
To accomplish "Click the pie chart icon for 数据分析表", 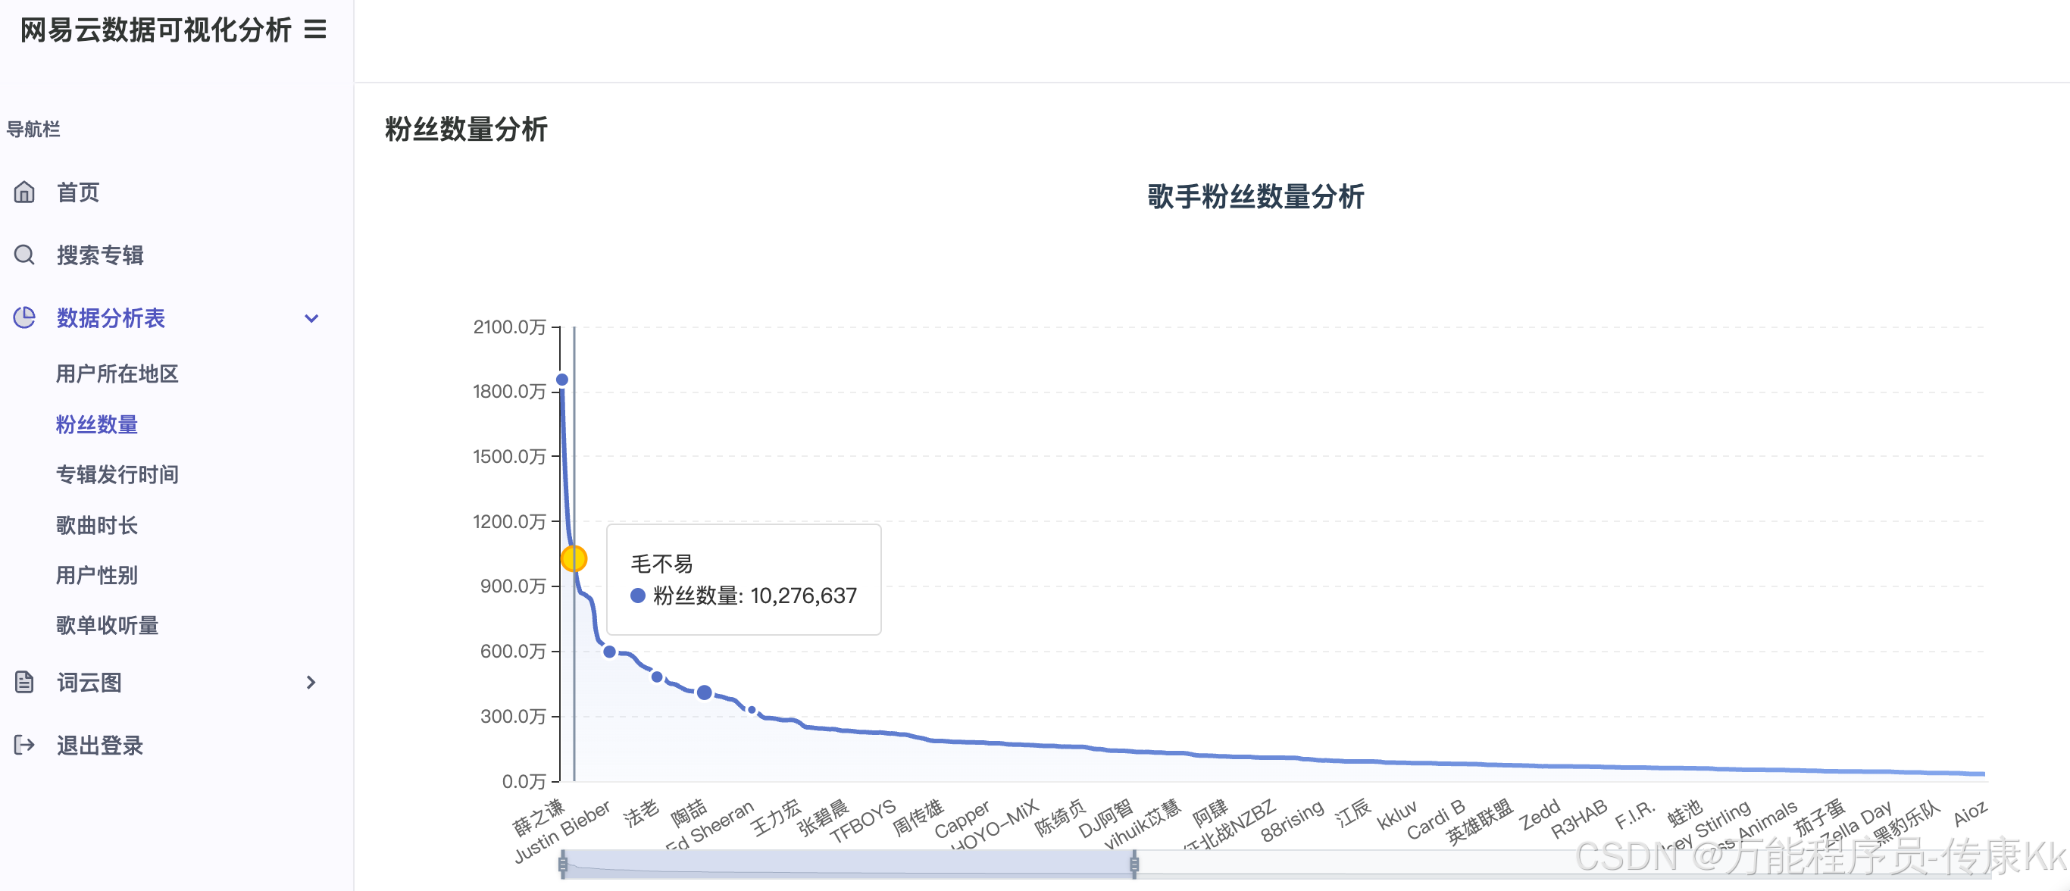I will pos(25,317).
